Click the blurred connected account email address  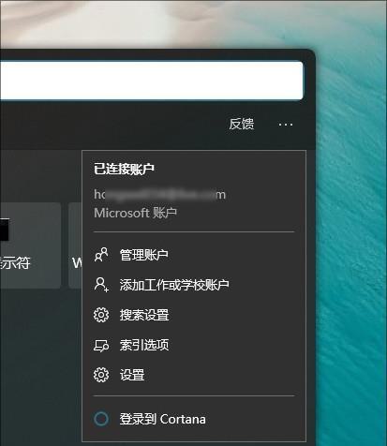click(x=159, y=194)
